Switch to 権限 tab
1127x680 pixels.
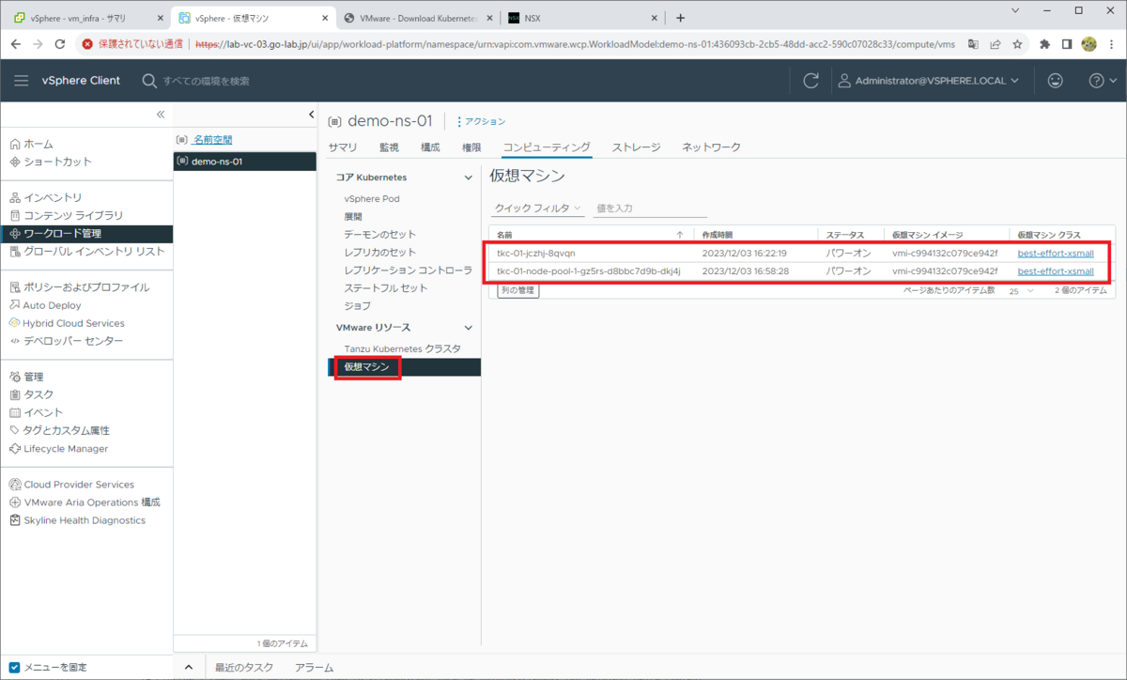pyautogui.click(x=471, y=147)
